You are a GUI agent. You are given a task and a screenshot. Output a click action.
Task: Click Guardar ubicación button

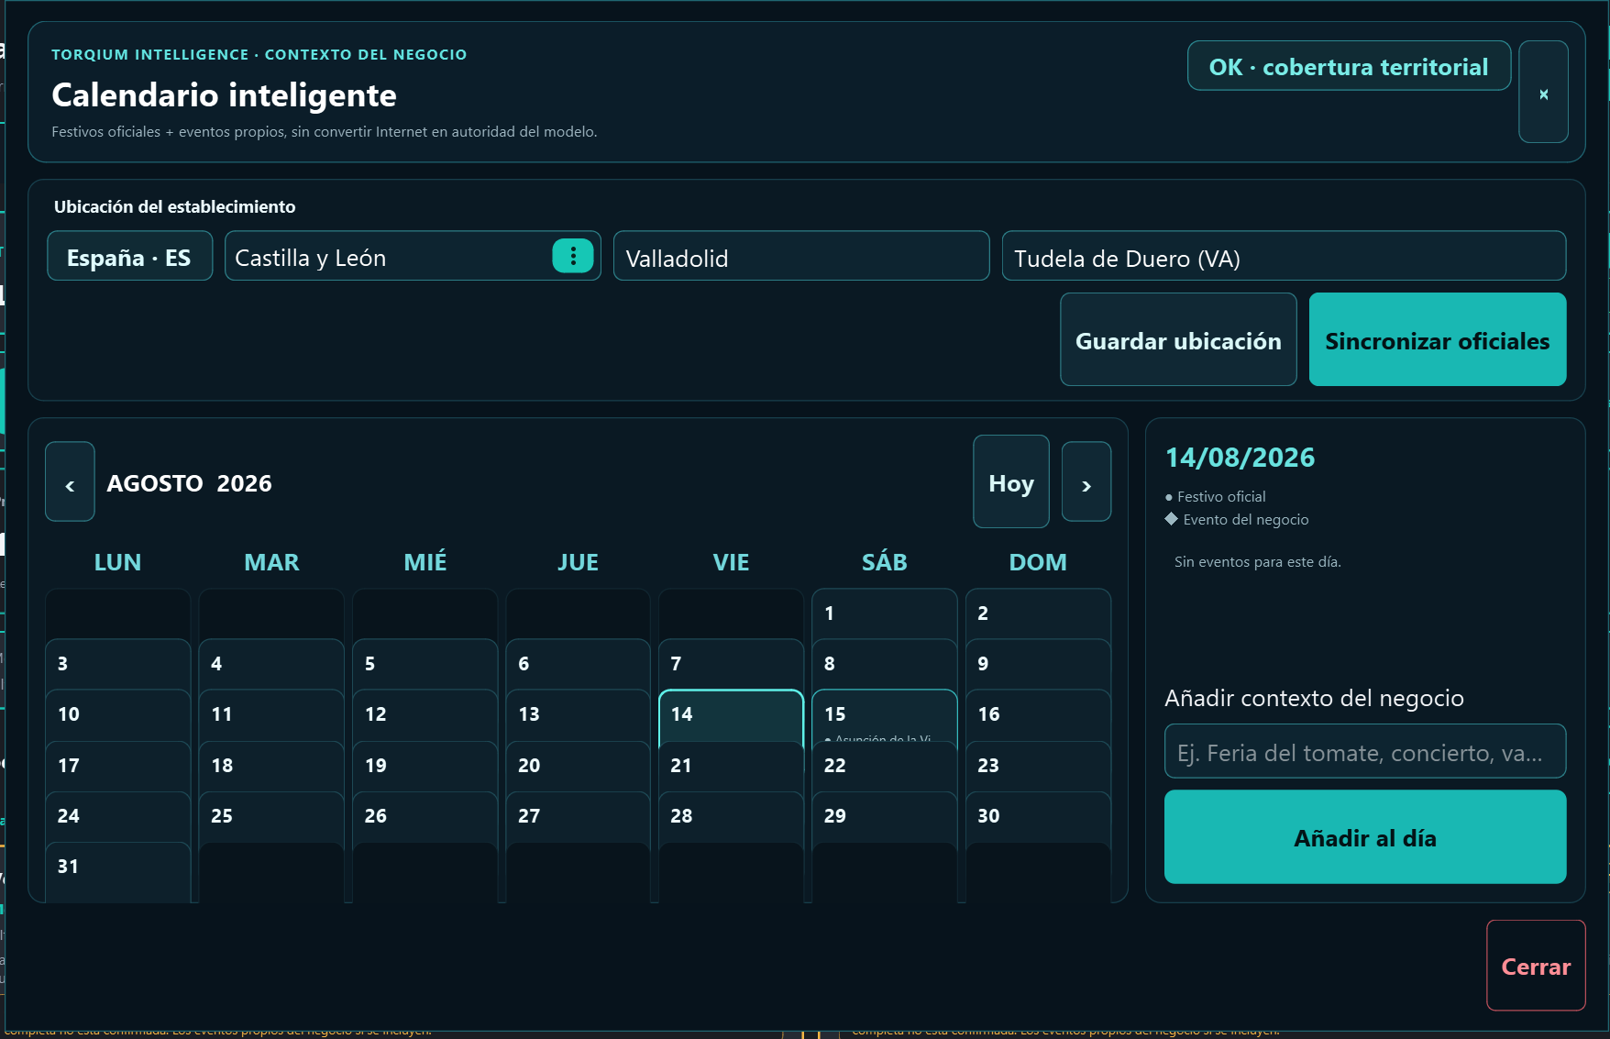click(x=1178, y=339)
